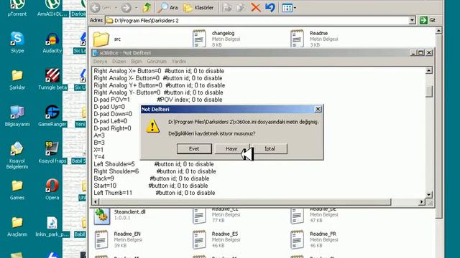This screenshot has width=460, height=258.
Task: Select the Readme text file
Action: click(314, 39)
